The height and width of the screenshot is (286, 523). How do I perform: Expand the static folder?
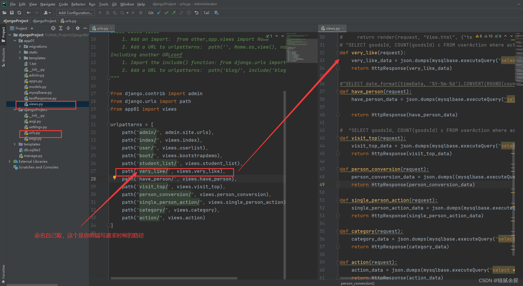(x=20, y=52)
